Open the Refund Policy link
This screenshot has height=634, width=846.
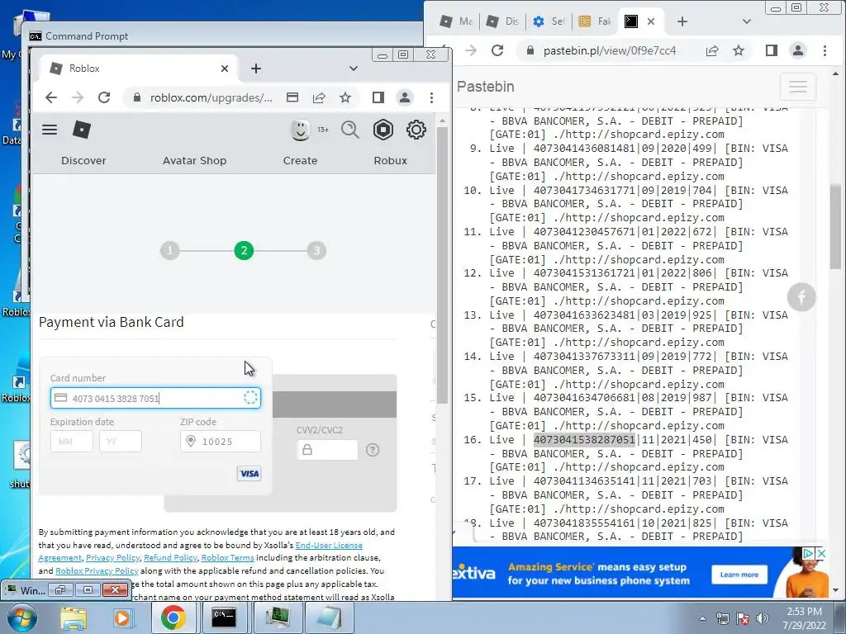[x=170, y=558]
